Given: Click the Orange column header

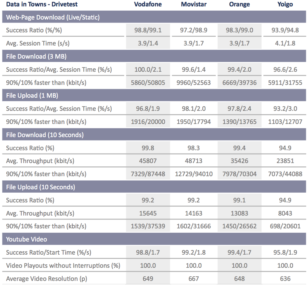Looking at the screenshot, I should click(240, 4).
